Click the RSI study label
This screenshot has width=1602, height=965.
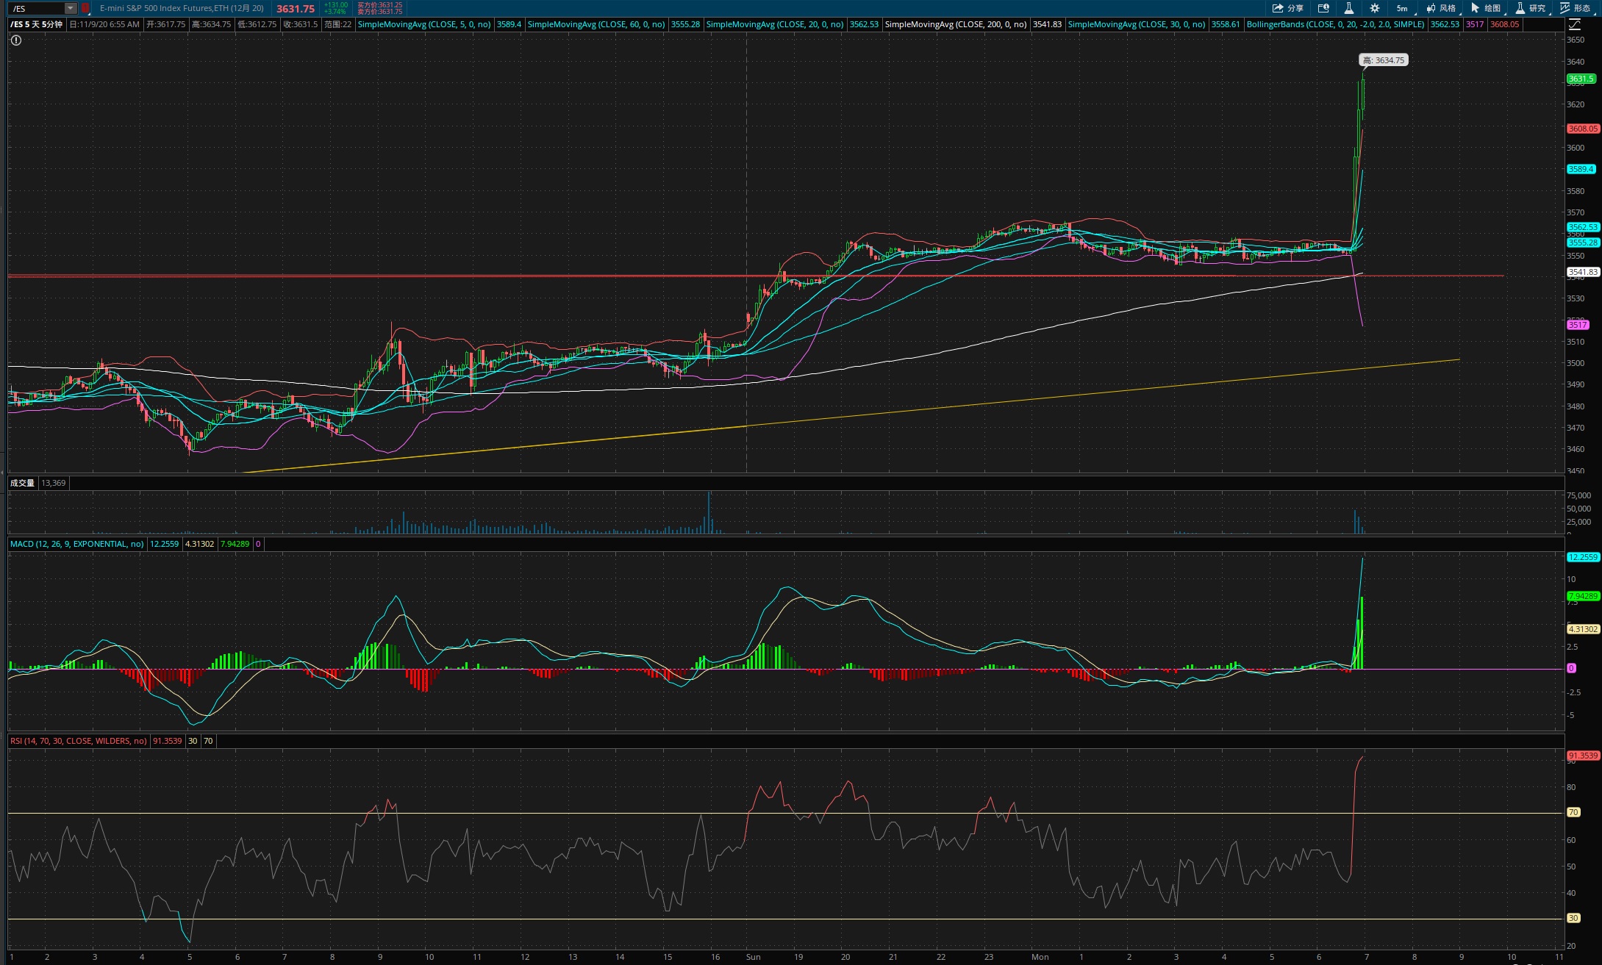tap(79, 741)
